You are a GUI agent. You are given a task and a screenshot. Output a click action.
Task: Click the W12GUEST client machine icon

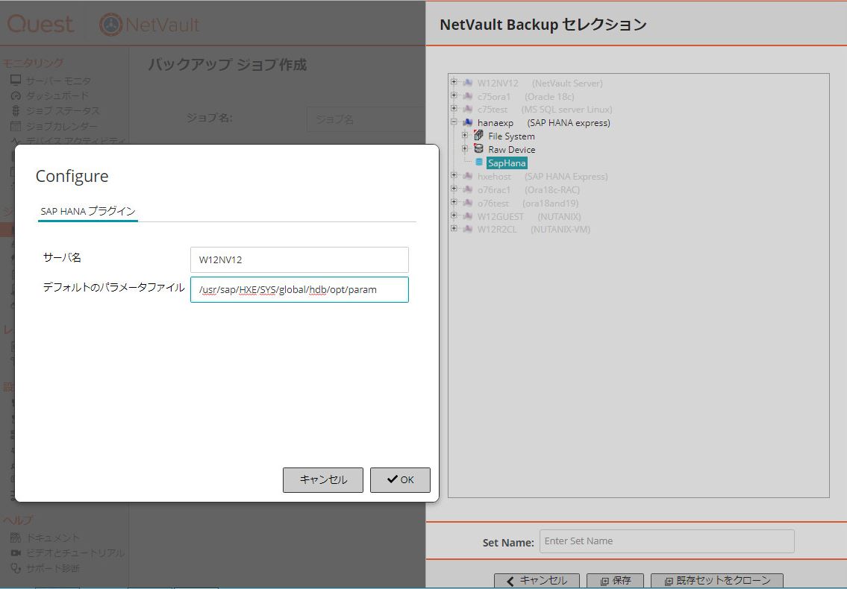click(468, 216)
